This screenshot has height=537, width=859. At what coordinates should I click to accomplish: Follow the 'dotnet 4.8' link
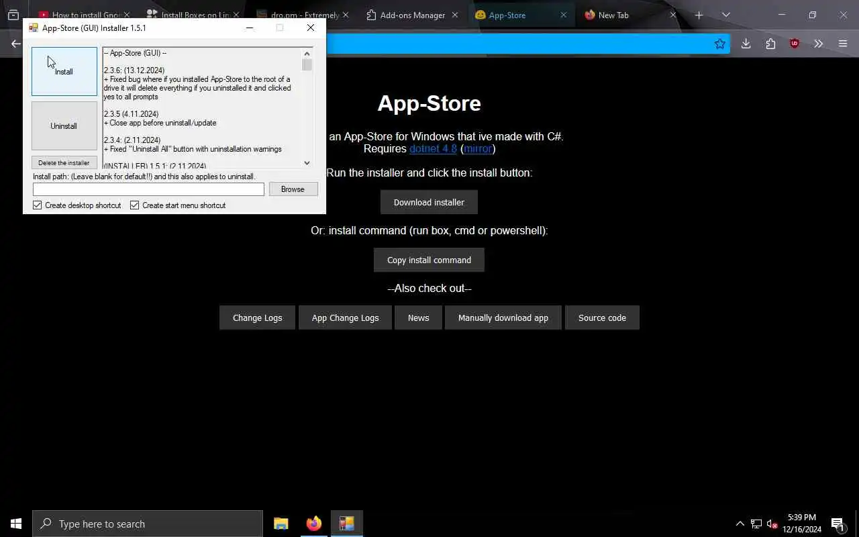pos(433,148)
